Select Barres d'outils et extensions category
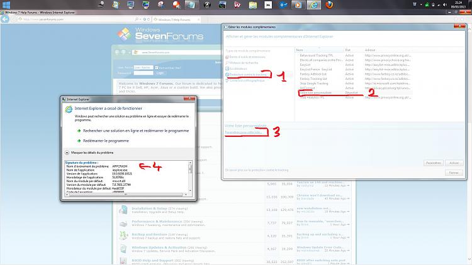The width and height of the screenshot is (472, 265). [x=247, y=57]
